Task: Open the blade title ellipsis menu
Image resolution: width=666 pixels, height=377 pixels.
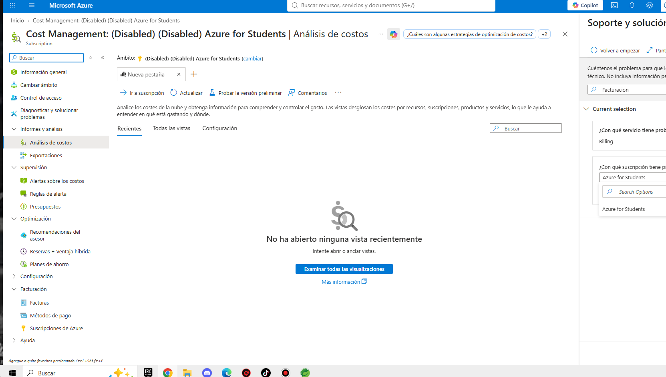Action: pyautogui.click(x=380, y=34)
